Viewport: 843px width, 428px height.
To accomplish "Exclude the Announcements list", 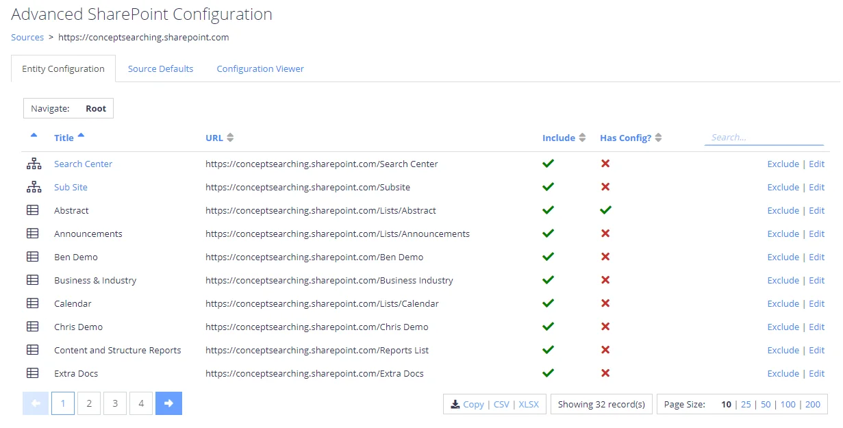I will (x=783, y=234).
